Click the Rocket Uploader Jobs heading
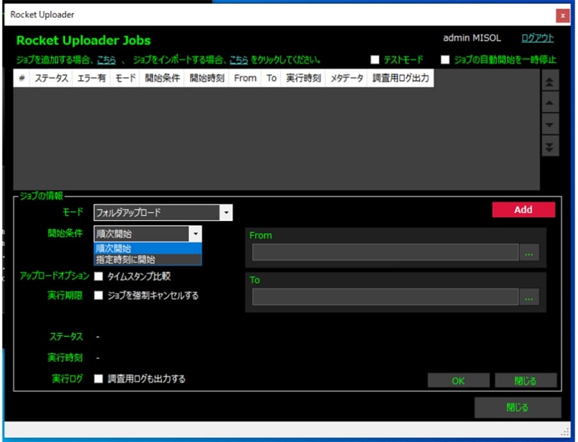 tap(84, 40)
